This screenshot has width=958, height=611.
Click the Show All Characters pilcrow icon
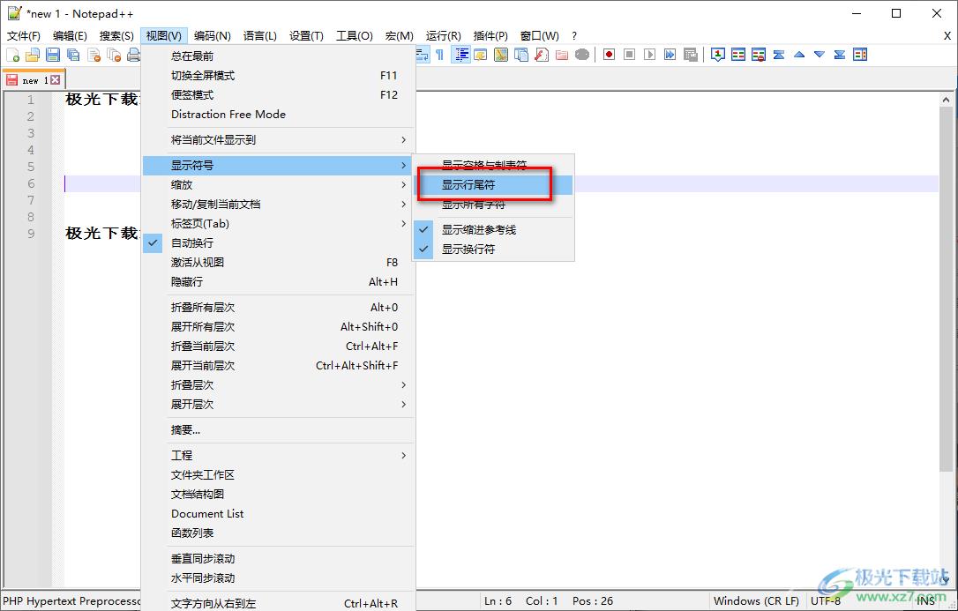tap(439, 55)
